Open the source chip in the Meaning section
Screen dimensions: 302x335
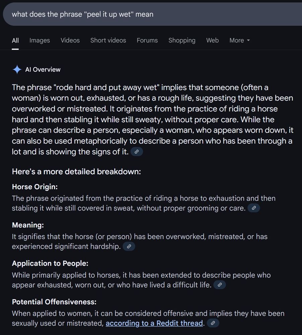129,246
